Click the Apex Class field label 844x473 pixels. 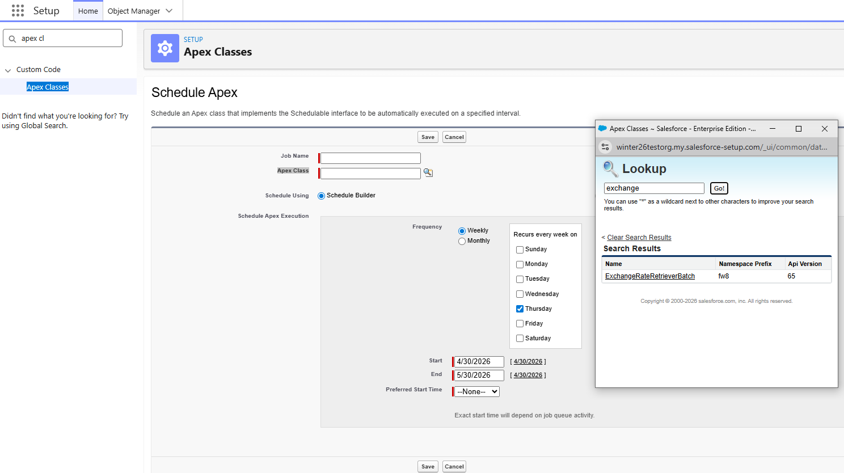pyautogui.click(x=293, y=171)
